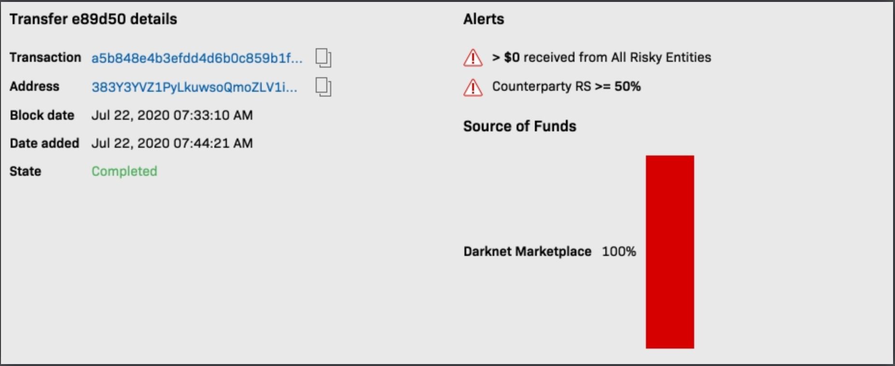
Task: Click the Block date value
Action: tap(172, 115)
